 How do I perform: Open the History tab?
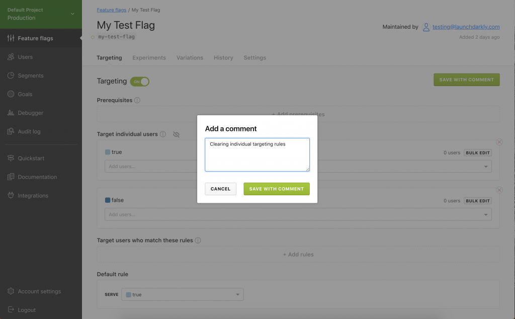click(x=223, y=58)
